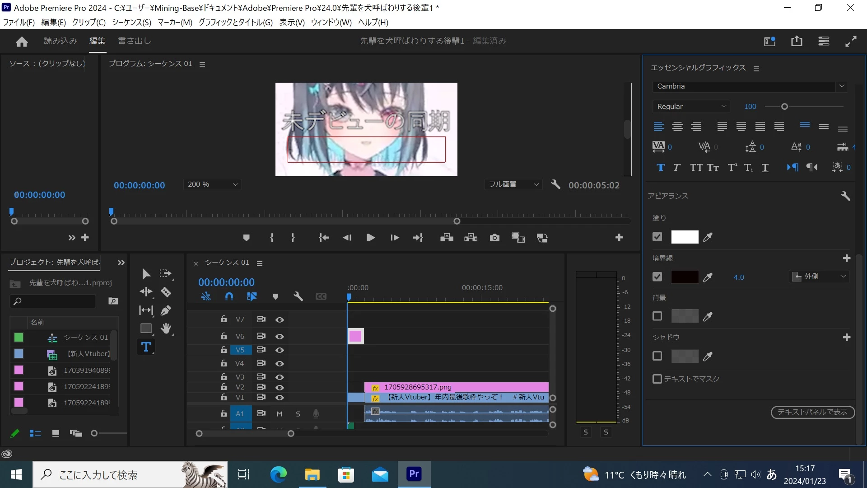Select the Hand tool
Viewport: 867px width, 488px height.
click(x=166, y=328)
